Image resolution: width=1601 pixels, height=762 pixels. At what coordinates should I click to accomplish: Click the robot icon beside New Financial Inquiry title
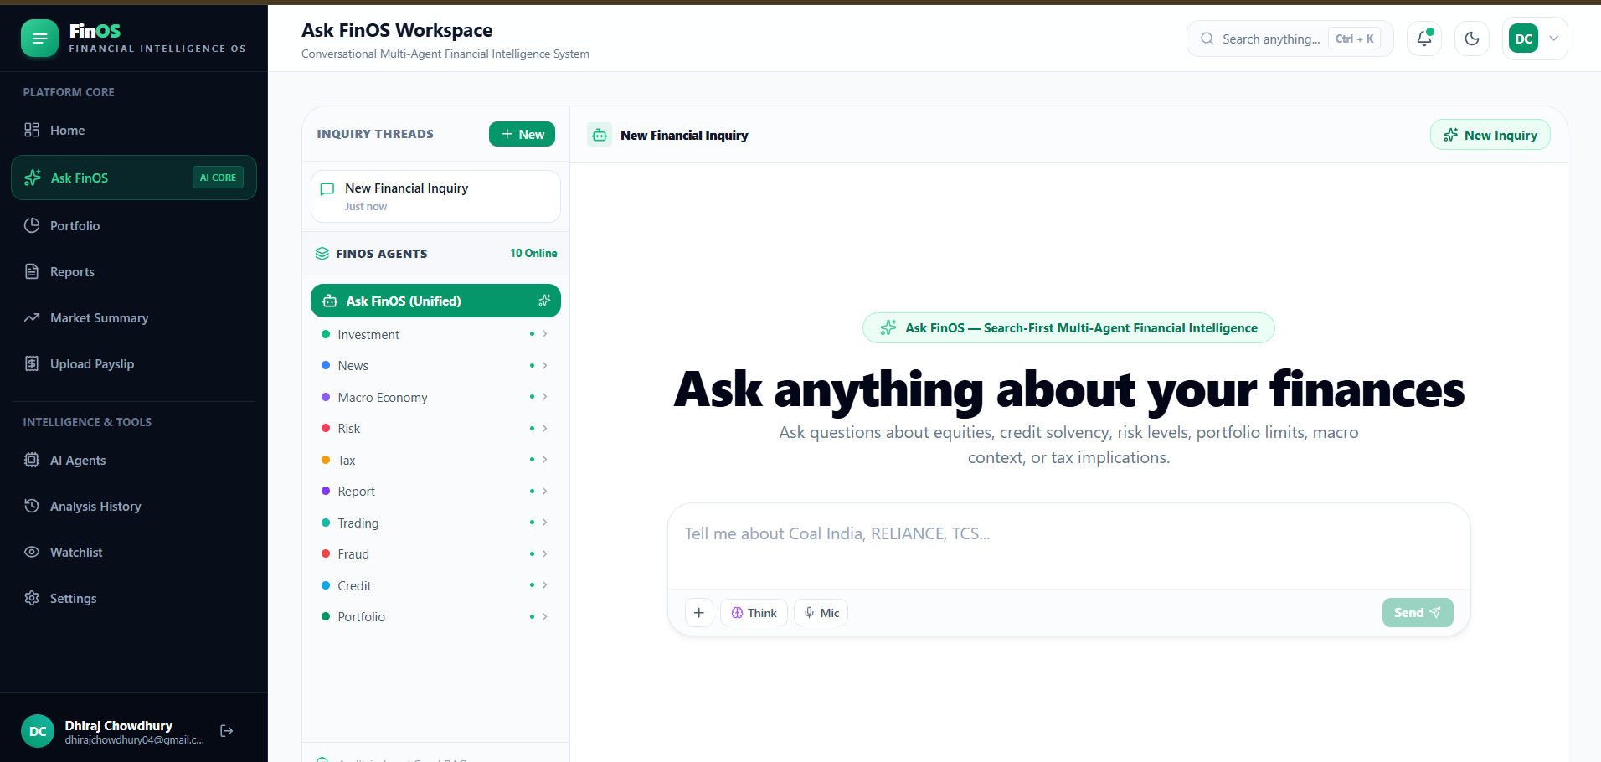[x=600, y=135]
